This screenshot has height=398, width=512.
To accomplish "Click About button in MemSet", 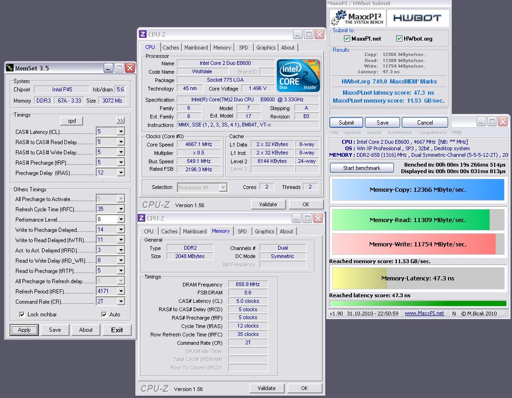I will coord(86,330).
